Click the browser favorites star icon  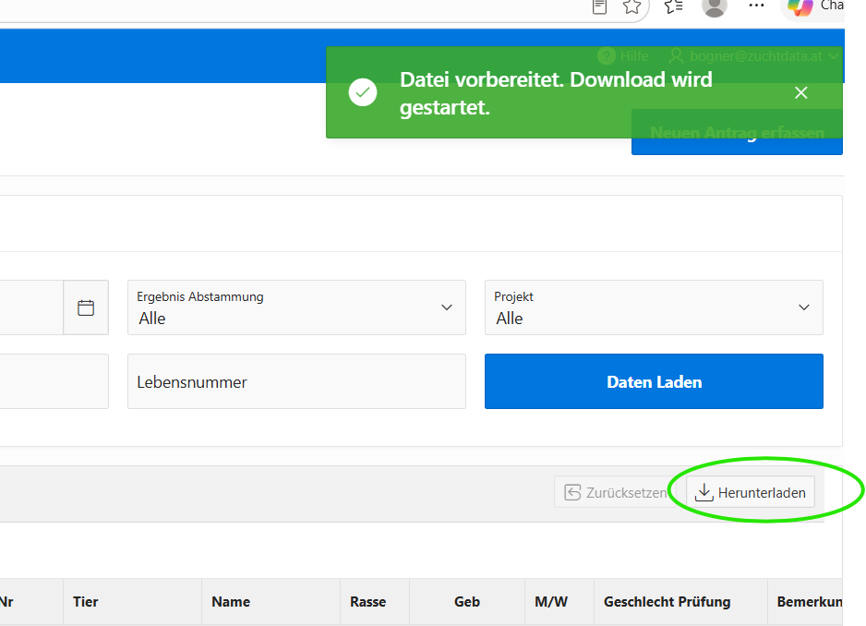(x=631, y=6)
